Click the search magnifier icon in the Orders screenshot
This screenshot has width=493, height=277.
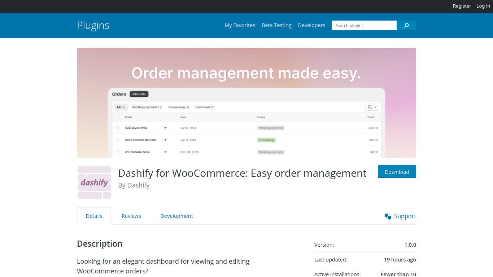369,107
